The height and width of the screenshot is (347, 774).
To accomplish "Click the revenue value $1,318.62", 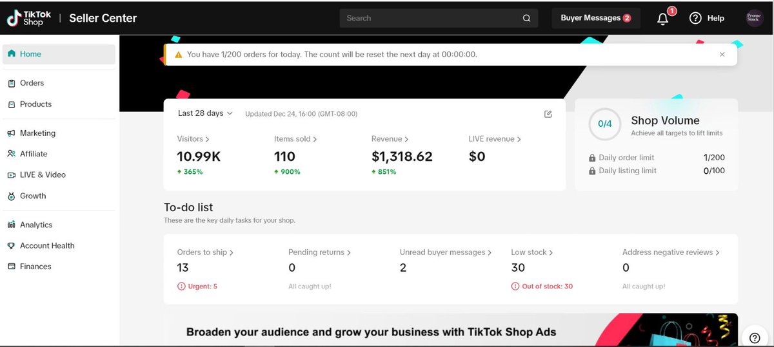I will (x=402, y=156).
